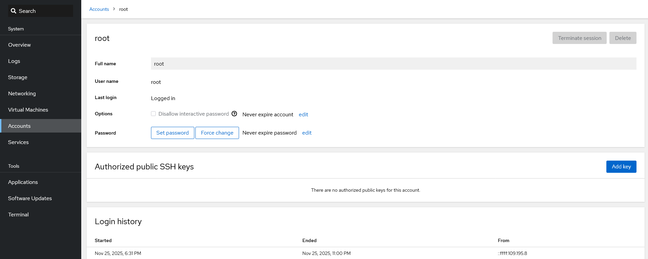The height and width of the screenshot is (259, 648).
Task: Open Virtual Machines section
Action: click(x=28, y=110)
